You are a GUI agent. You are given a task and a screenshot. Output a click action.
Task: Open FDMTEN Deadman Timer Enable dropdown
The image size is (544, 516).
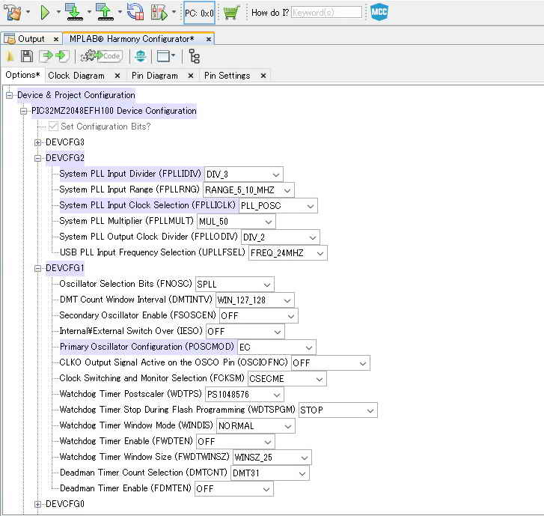pos(234,489)
